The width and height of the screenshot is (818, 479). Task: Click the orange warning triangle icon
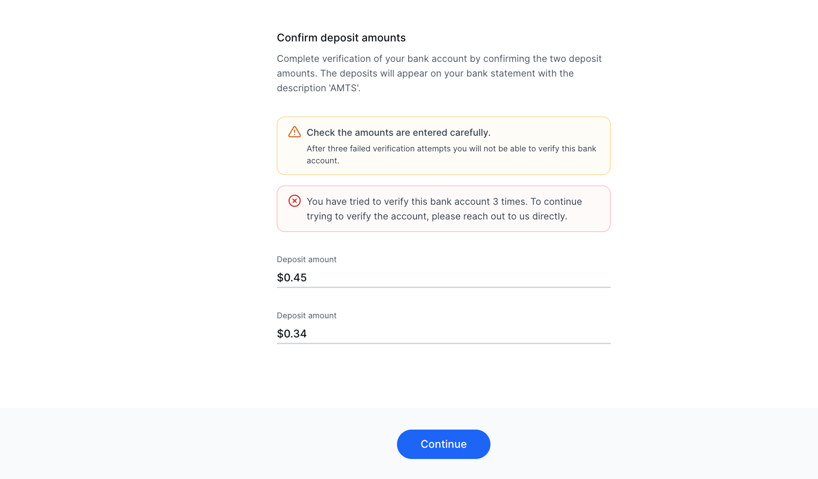[x=295, y=132]
